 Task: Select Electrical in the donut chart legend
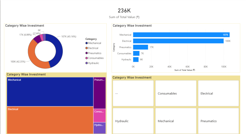click(x=93, y=48)
